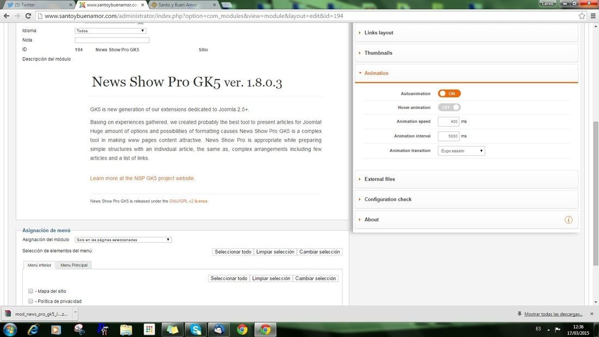
Task: Click upper Limpiar selección button
Action: pyautogui.click(x=276, y=252)
